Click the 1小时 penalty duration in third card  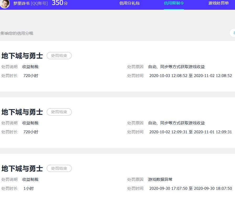(x=29, y=188)
